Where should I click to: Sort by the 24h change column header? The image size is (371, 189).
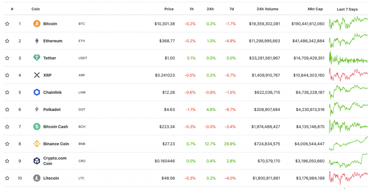click(x=210, y=9)
